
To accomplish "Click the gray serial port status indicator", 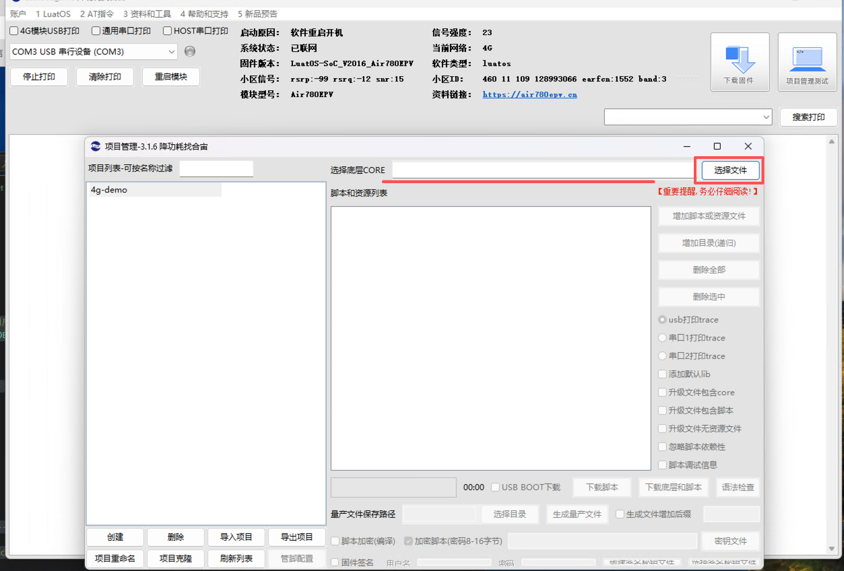I will click(x=190, y=52).
